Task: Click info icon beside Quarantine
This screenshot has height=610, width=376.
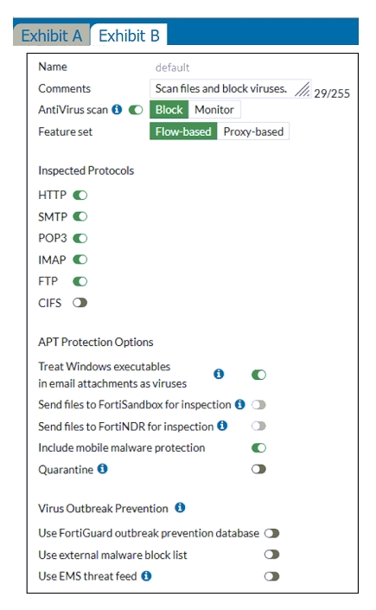Action: pos(102,469)
